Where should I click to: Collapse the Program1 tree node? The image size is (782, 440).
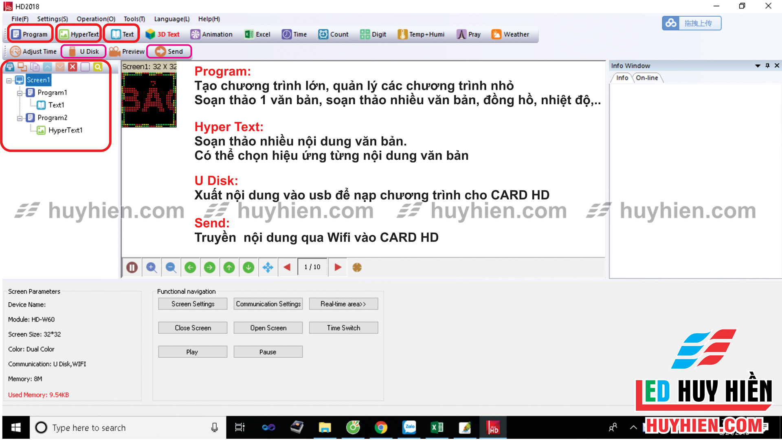[x=20, y=93]
